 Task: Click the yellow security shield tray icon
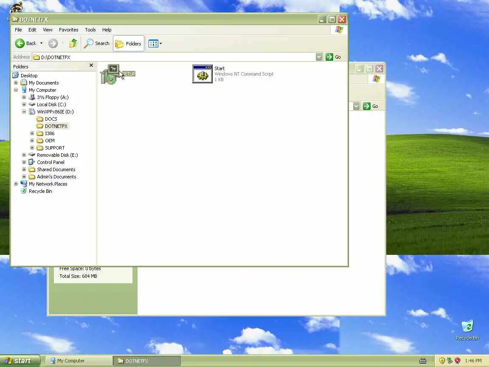tap(441, 361)
